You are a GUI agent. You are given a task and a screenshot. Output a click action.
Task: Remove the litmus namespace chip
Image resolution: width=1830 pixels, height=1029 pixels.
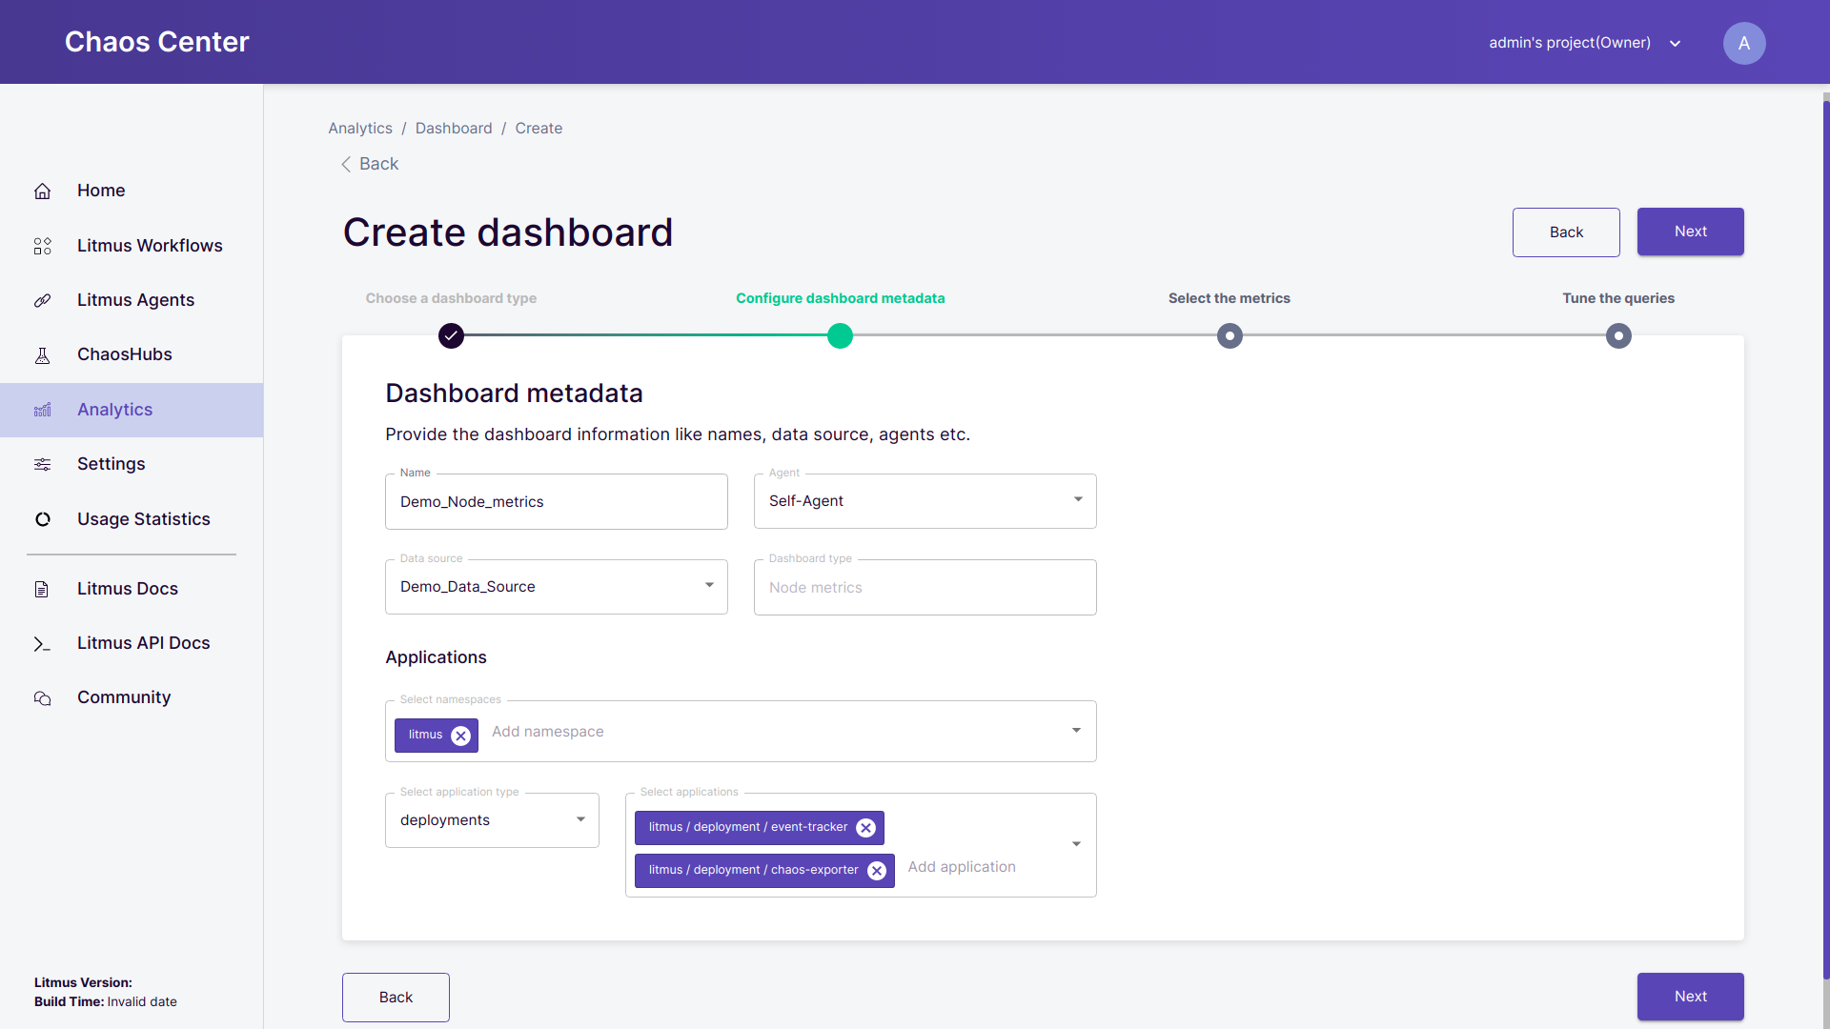tap(460, 736)
